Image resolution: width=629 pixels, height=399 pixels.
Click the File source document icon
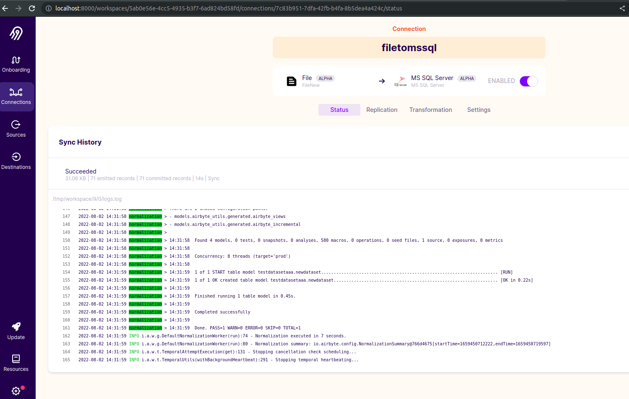click(292, 81)
